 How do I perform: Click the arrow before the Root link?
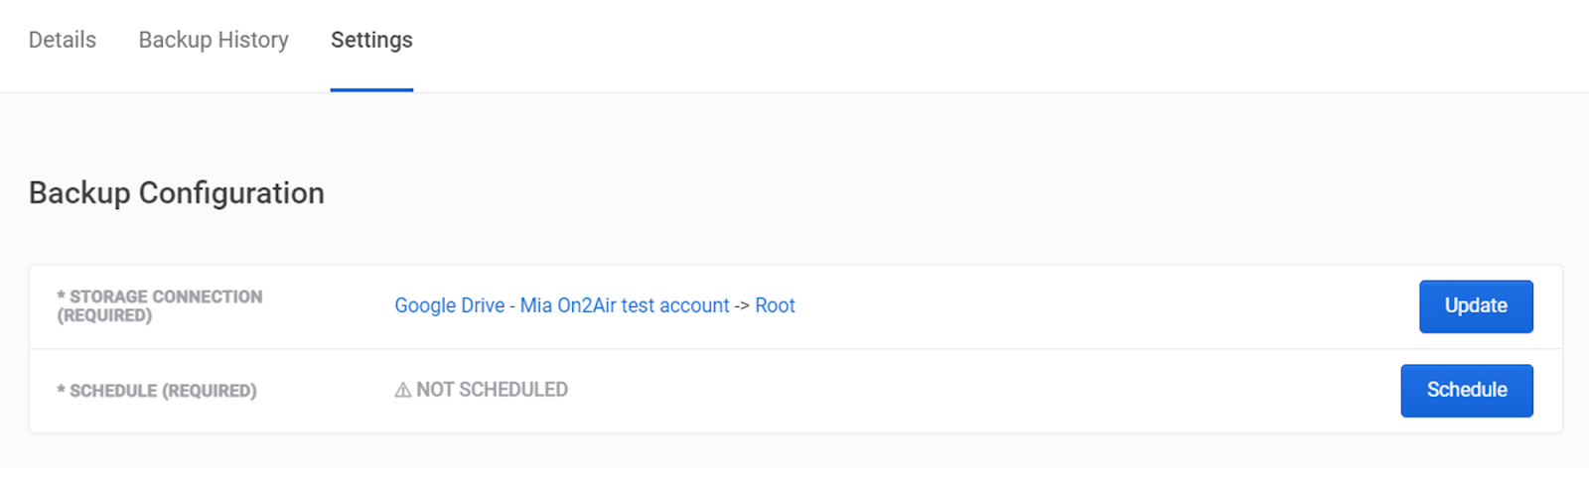point(742,306)
